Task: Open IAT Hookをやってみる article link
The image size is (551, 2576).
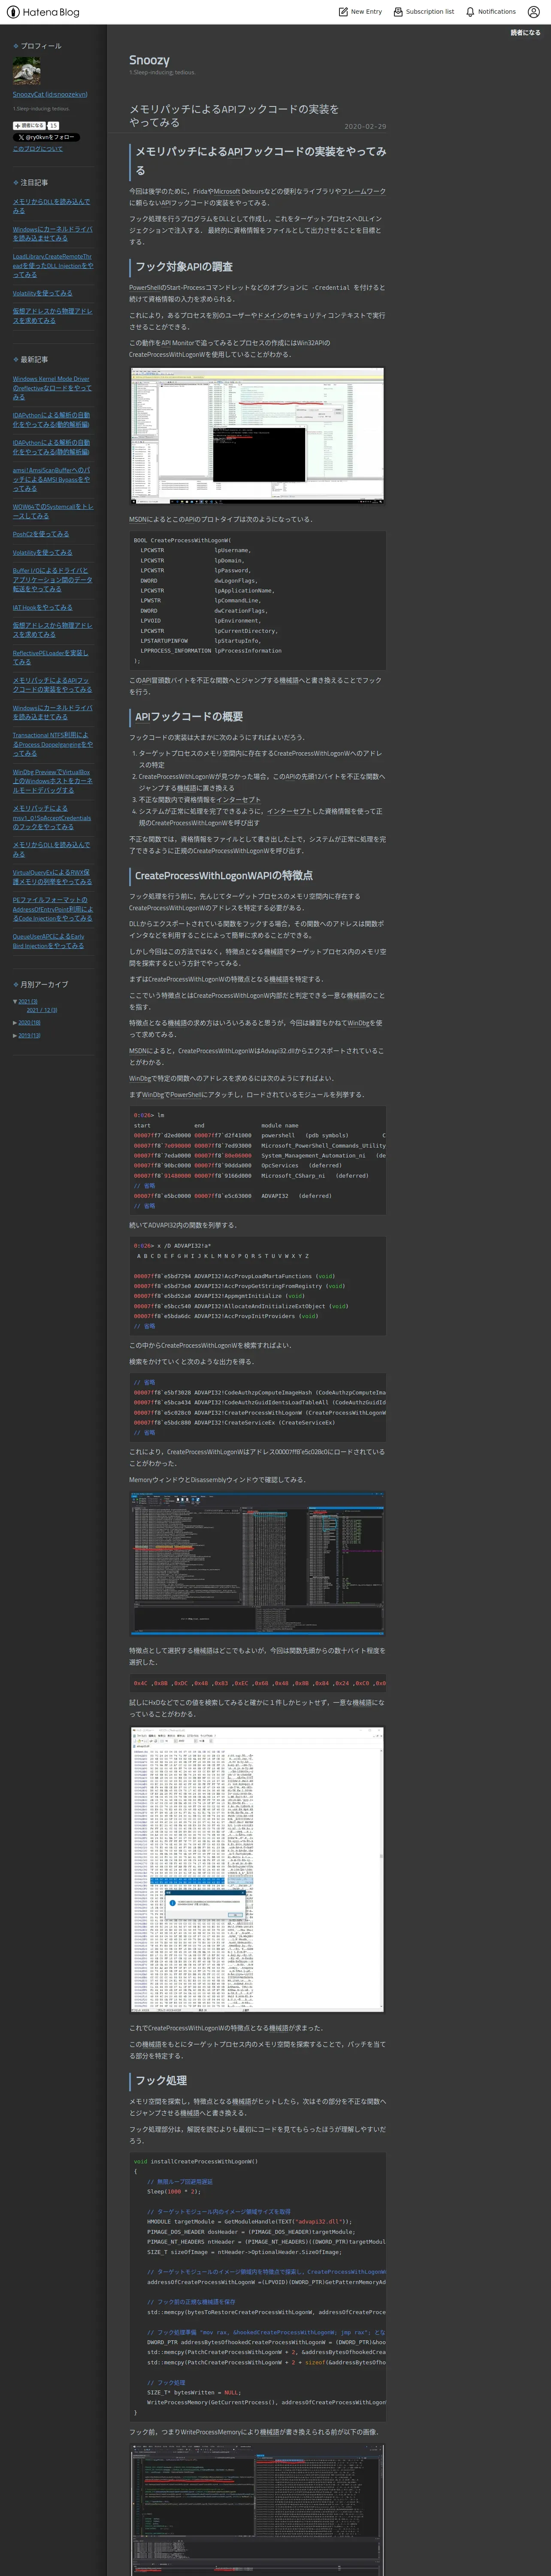Action: (43, 607)
